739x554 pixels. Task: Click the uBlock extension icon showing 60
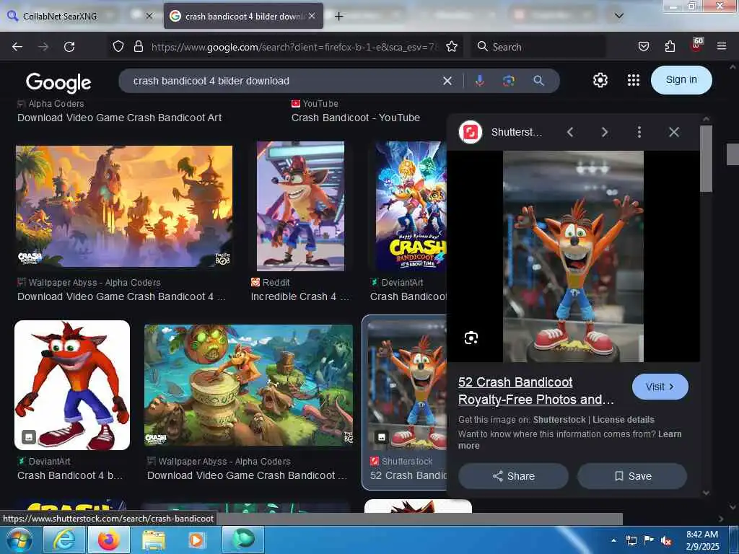coord(696,45)
